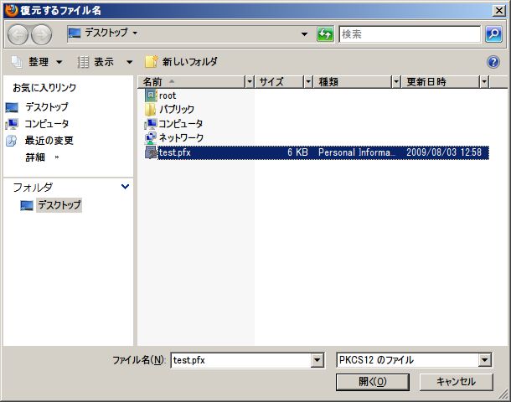Click desktop icon in the address bar
The image size is (511, 402).
[x=75, y=33]
